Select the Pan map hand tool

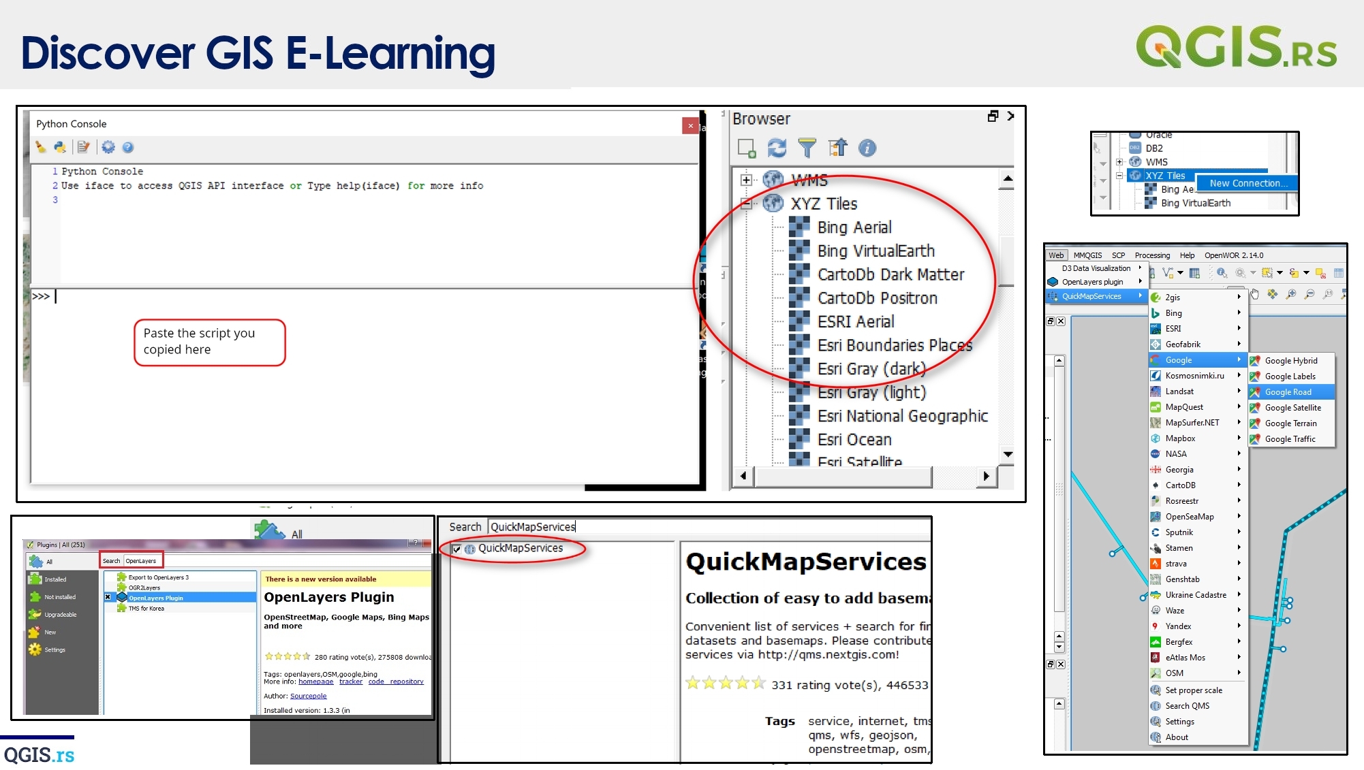[x=1254, y=294]
